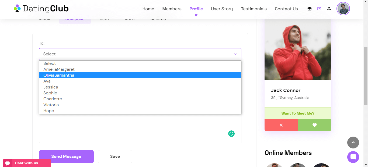Choose OliviaSamantha from recipient list
This screenshot has height=167, width=368.
tap(140, 75)
